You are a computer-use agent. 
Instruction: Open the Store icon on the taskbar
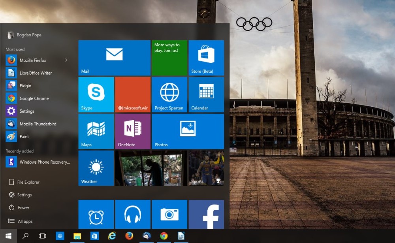94,236
